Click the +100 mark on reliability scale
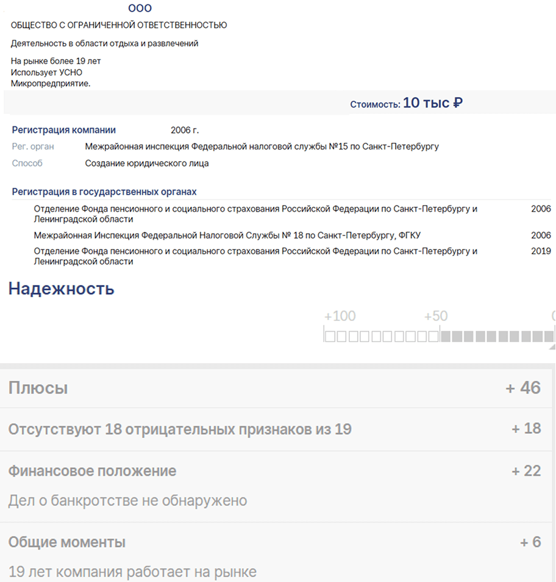 (x=340, y=316)
